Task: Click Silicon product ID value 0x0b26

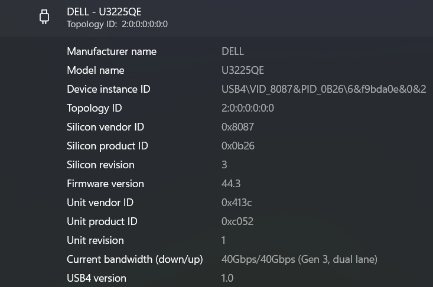Action: tap(238, 146)
